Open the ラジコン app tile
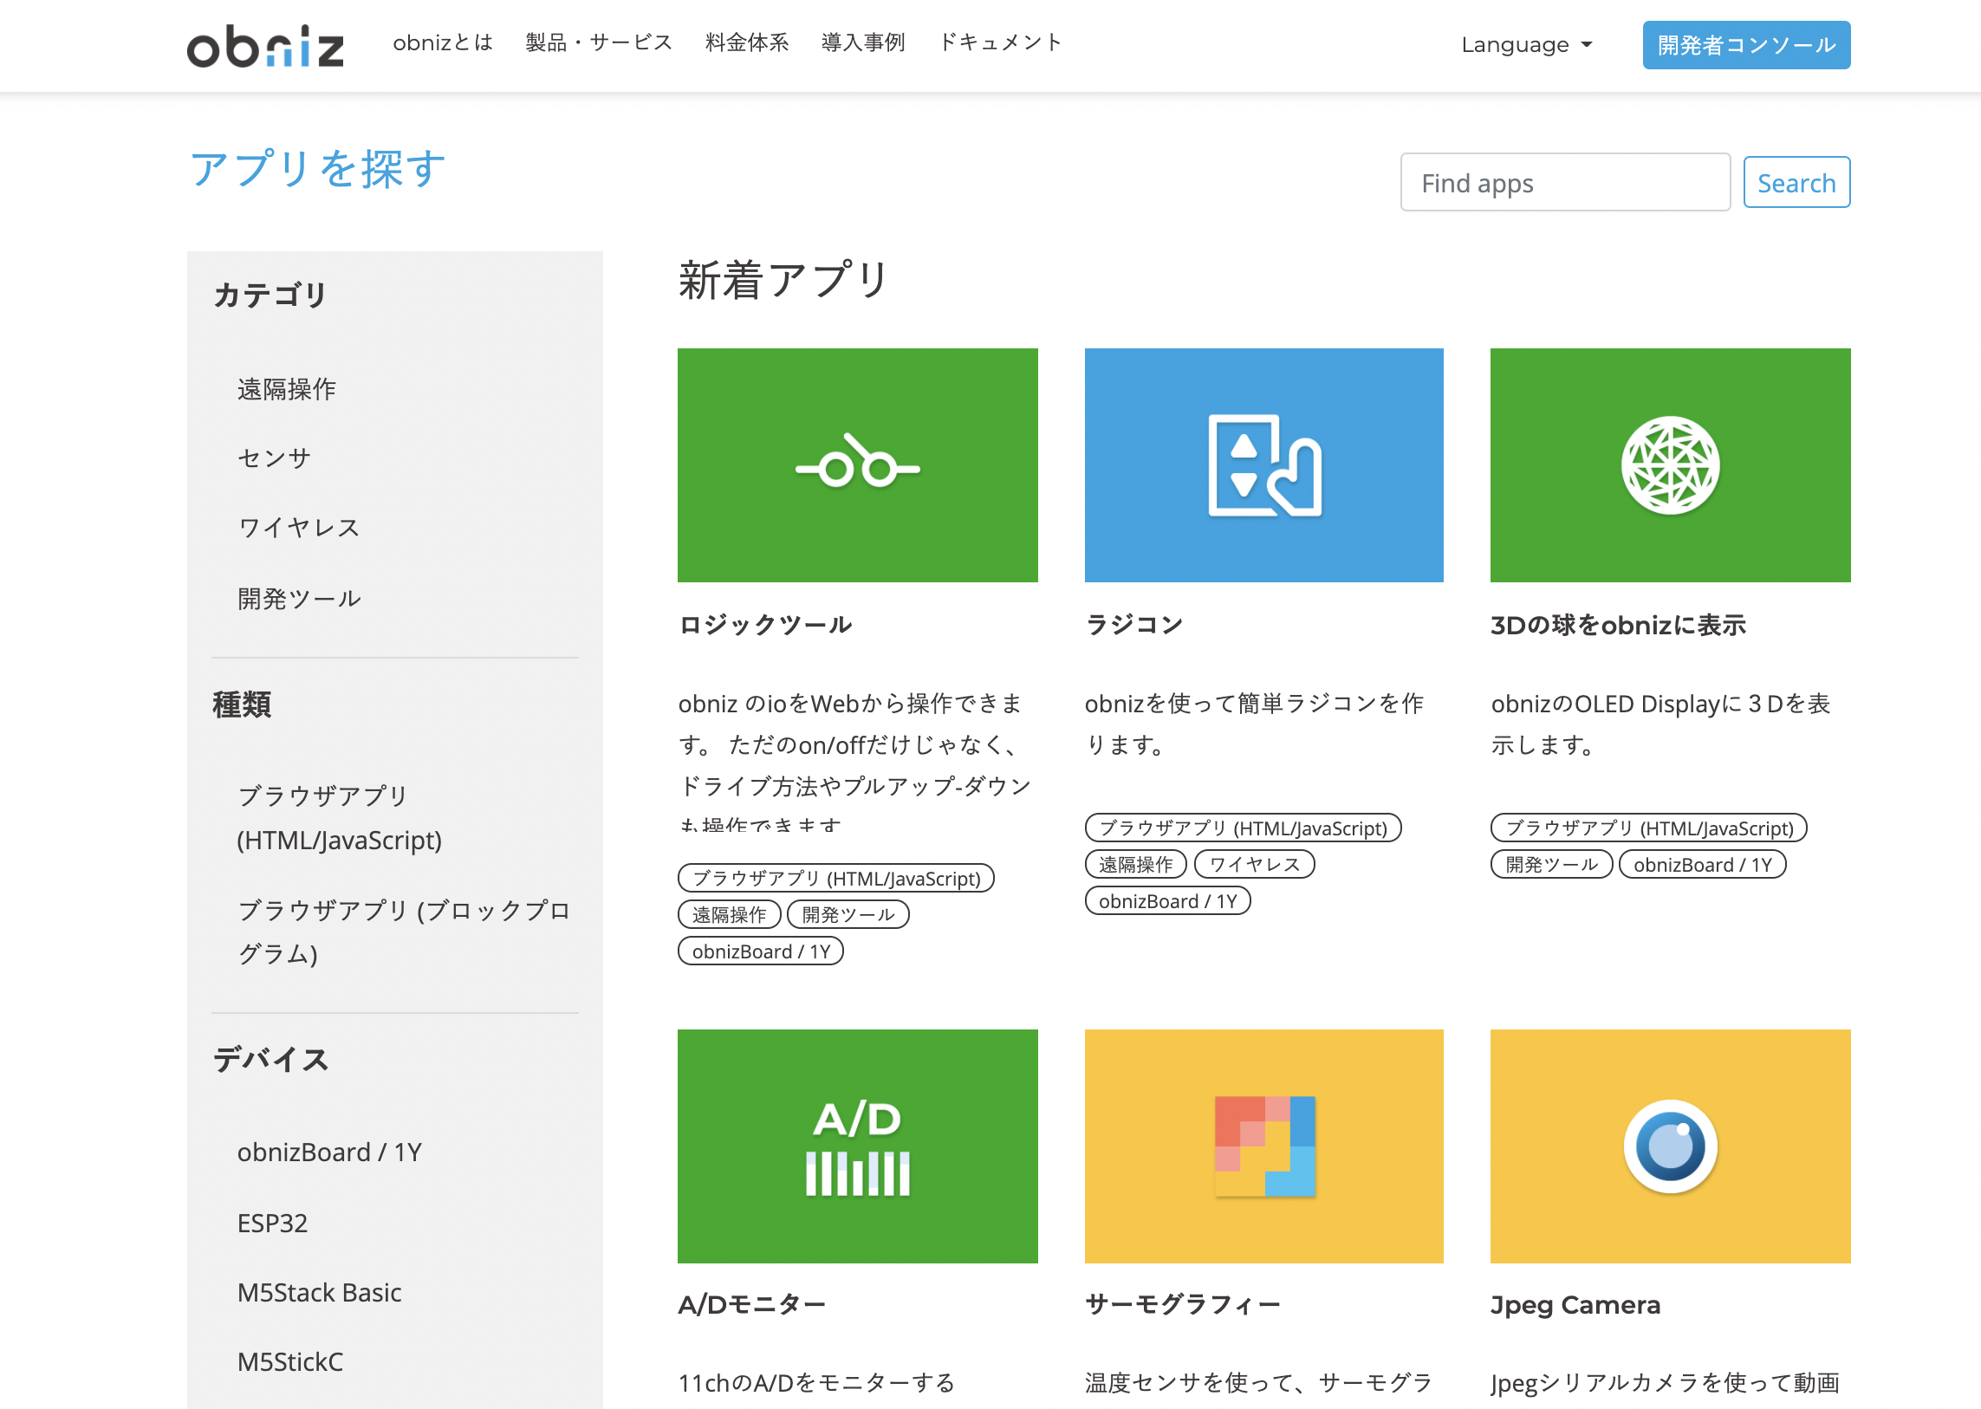 point(1263,465)
